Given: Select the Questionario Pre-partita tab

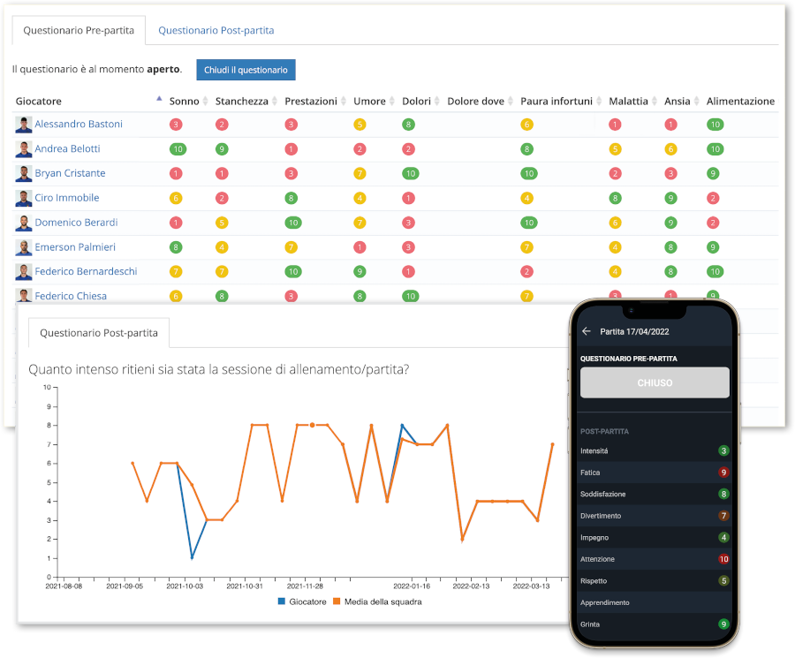Looking at the screenshot, I should pos(79,30).
